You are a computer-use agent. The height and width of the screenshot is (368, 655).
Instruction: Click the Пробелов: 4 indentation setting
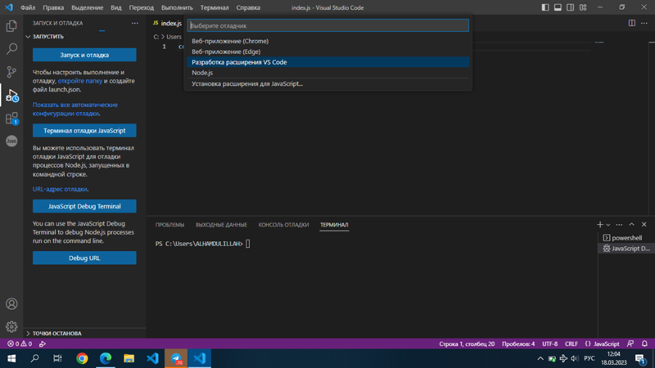pos(518,343)
